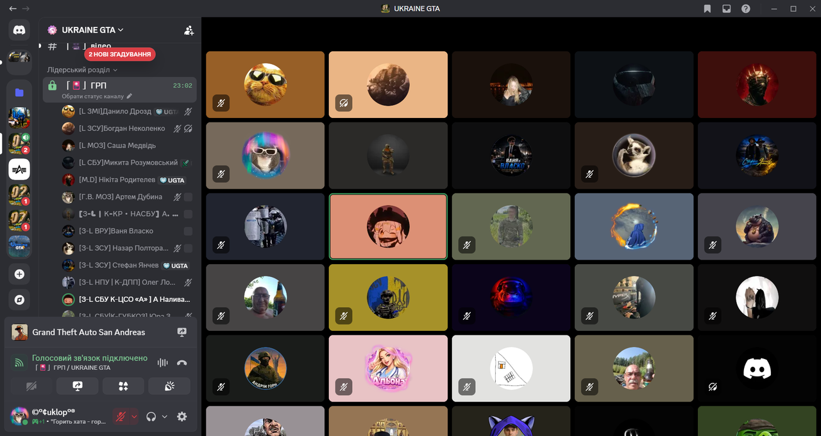Open Discord direct messages home icon
Screen dimensions: 821x436
[19, 30]
